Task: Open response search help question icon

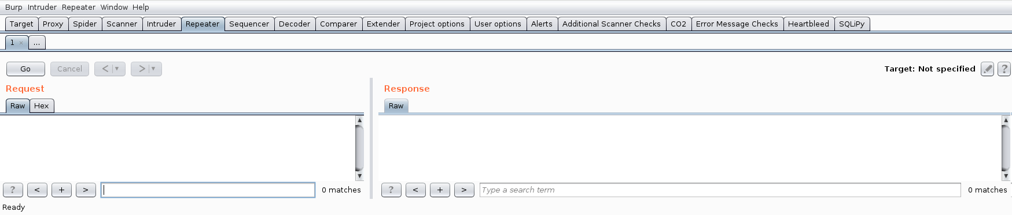Action: point(391,190)
